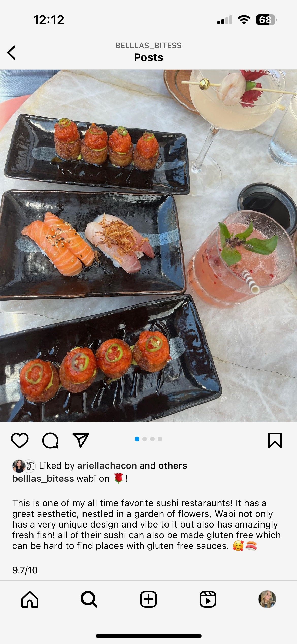Tap the back arrow to leave Posts

(x=11, y=53)
